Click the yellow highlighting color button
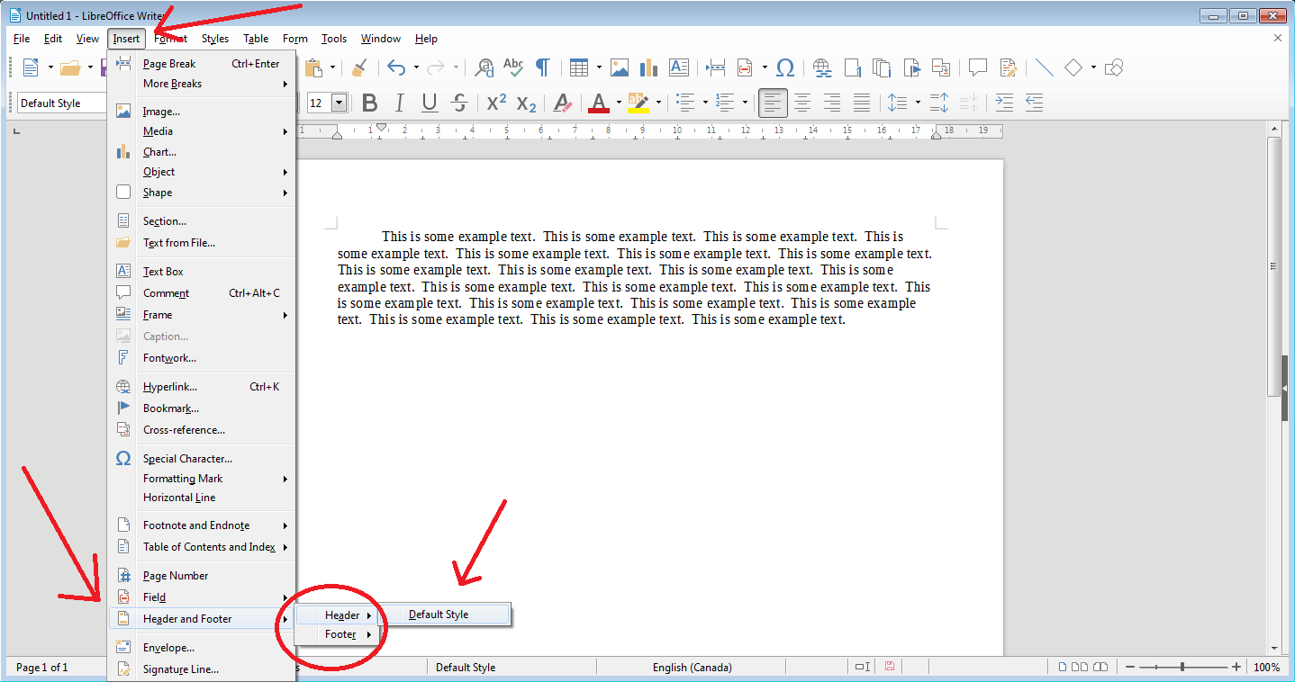 638,103
